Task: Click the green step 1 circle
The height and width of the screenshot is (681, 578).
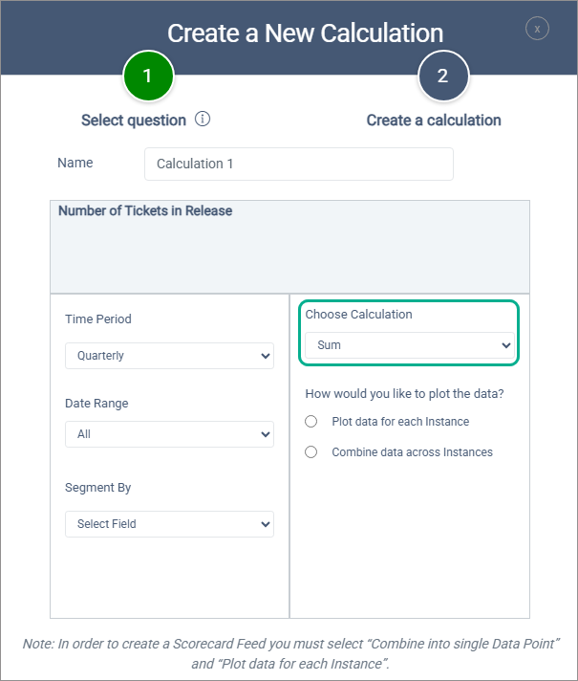Action: (x=148, y=77)
